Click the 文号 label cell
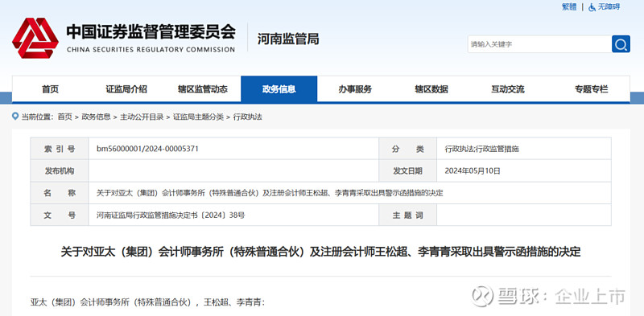Viewport: 644px width, 316px height. point(60,215)
